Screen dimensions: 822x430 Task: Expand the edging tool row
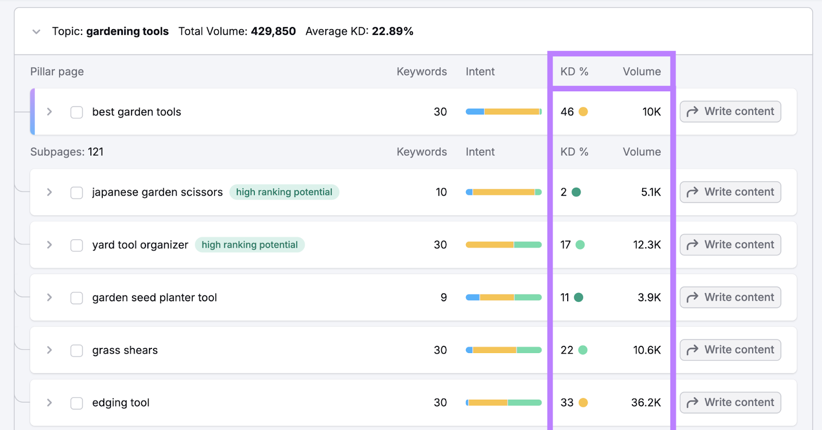tap(49, 403)
